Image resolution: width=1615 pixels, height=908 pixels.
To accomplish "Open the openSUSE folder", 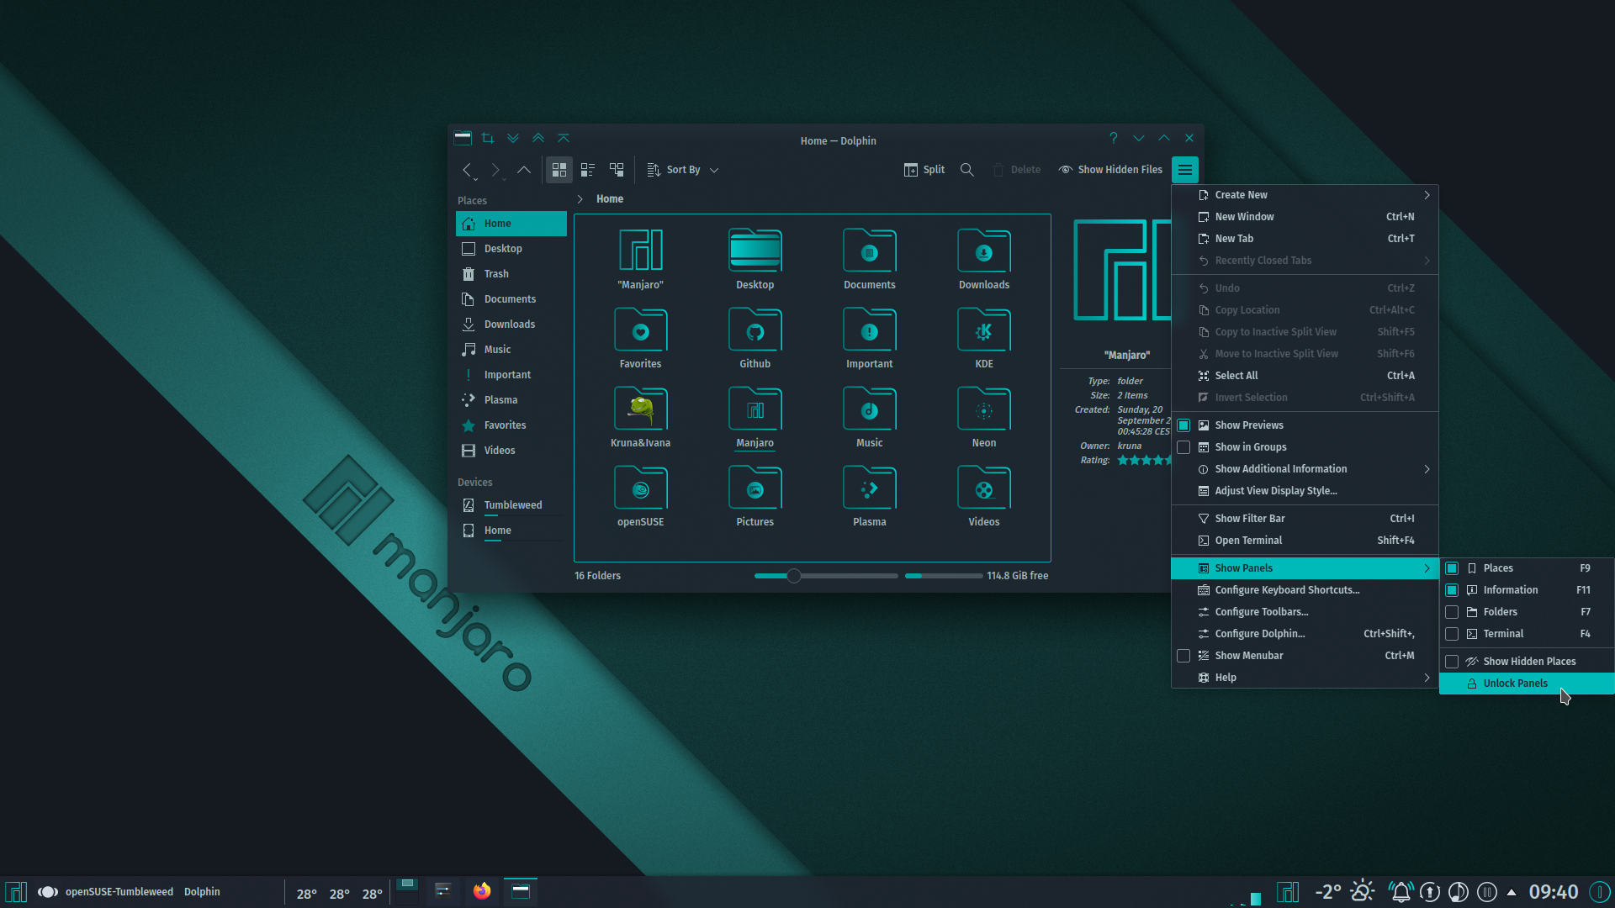I will (641, 496).
